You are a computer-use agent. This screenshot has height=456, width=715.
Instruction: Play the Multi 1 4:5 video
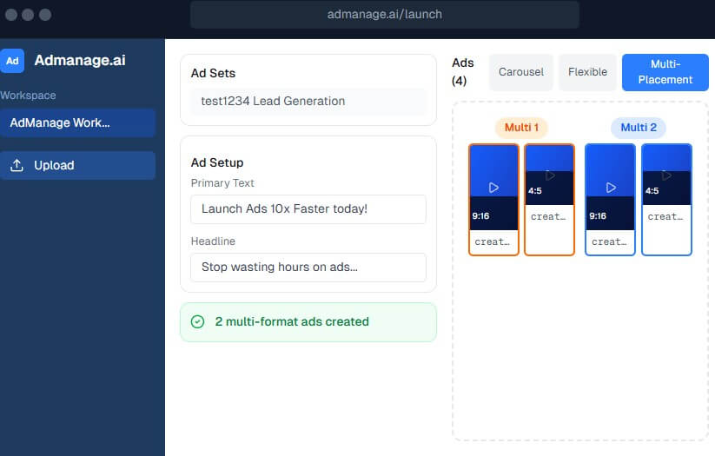coord(550,175)
